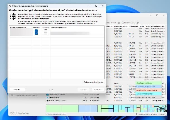Screen dimensions: 170x120
Task: Select Certificato verificato legend entry
Action: pyautogui.click(x=149, y=83)
